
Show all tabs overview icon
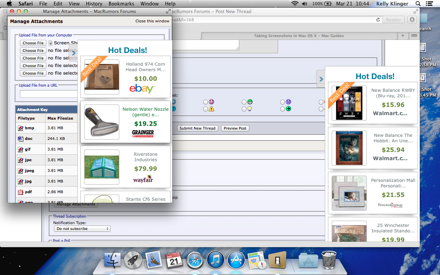pyautogui.click(x=414, y=36)
